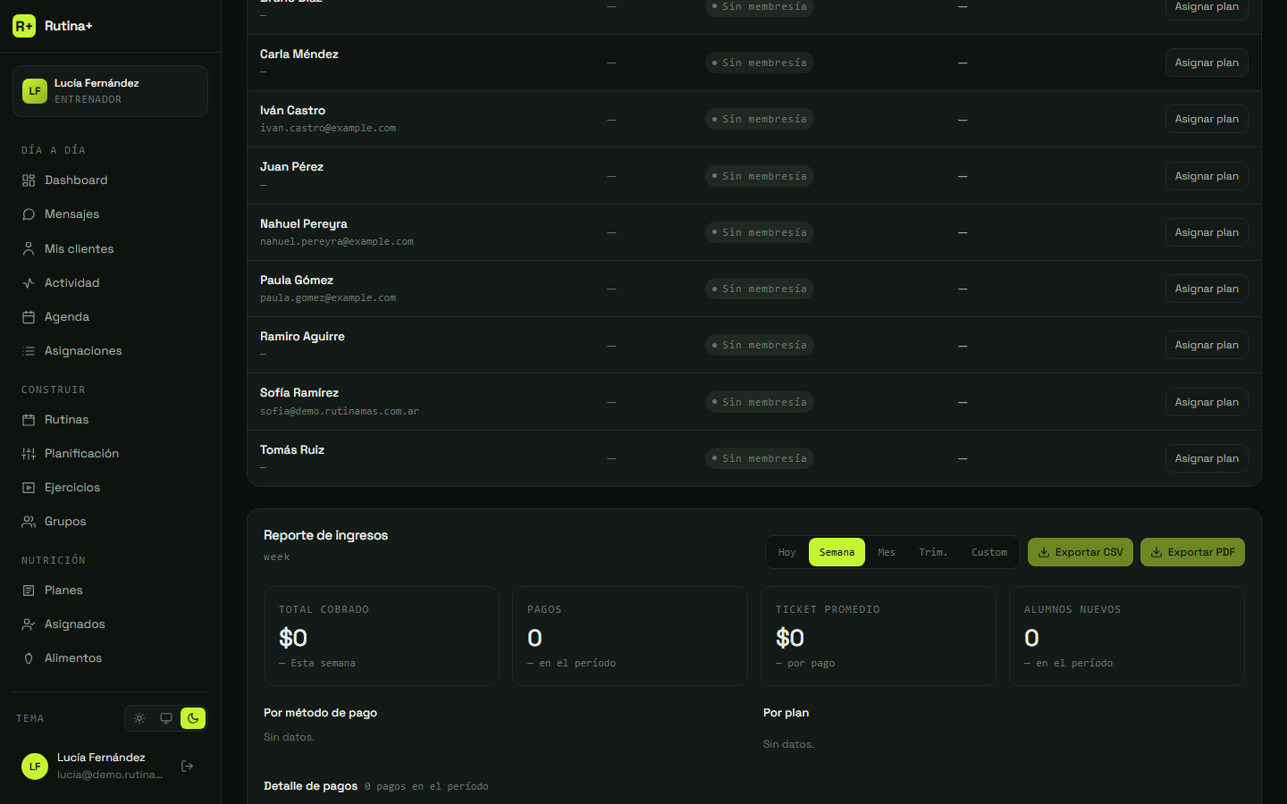Click the Total Cobrado summary card
Screen dimensions: 1287x804
pyautogui.click(x=382, y=636)
